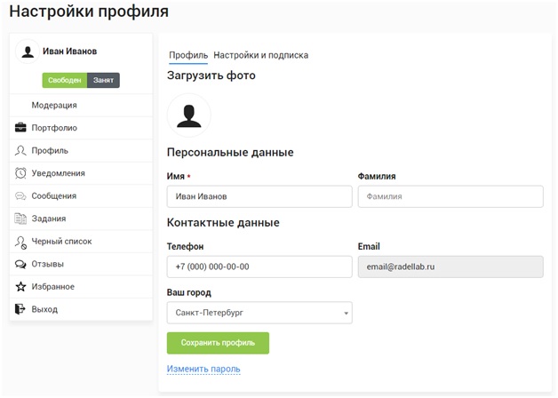Click the Favorites star icon
Screen dimensions: 558x398
pos(20,287)
